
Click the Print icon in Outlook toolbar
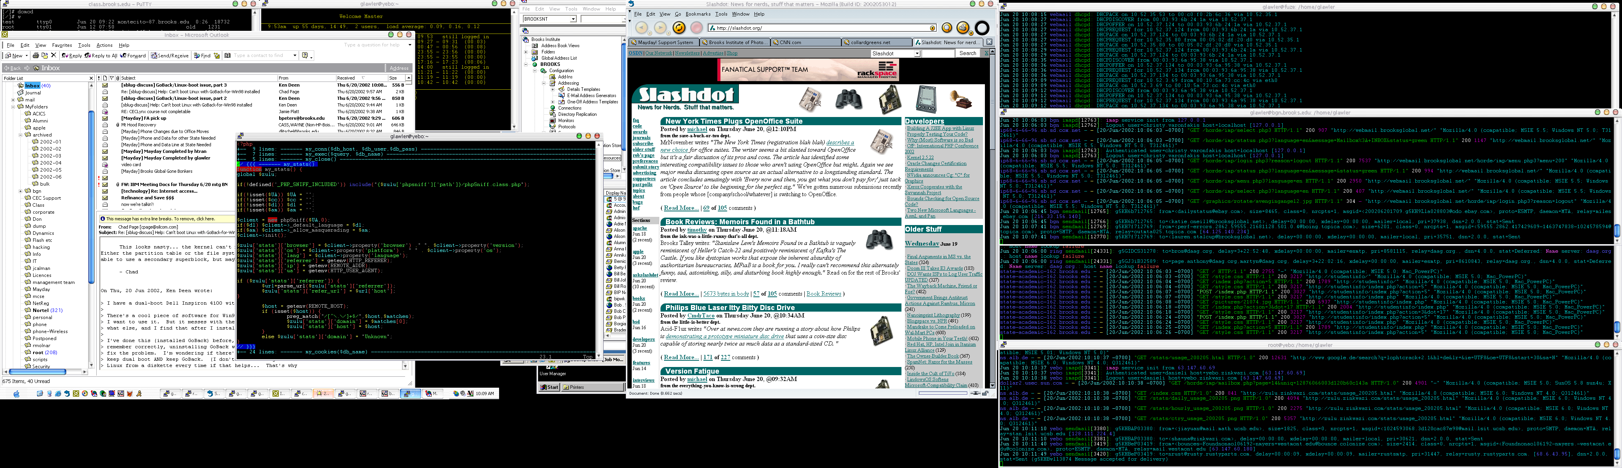[37, 55]
